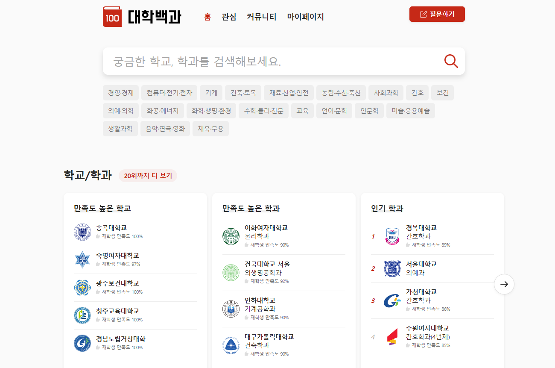Click 가천대학교 G logo
The image size is (555, 368).
pyautogui.click(x=392, y=300)
